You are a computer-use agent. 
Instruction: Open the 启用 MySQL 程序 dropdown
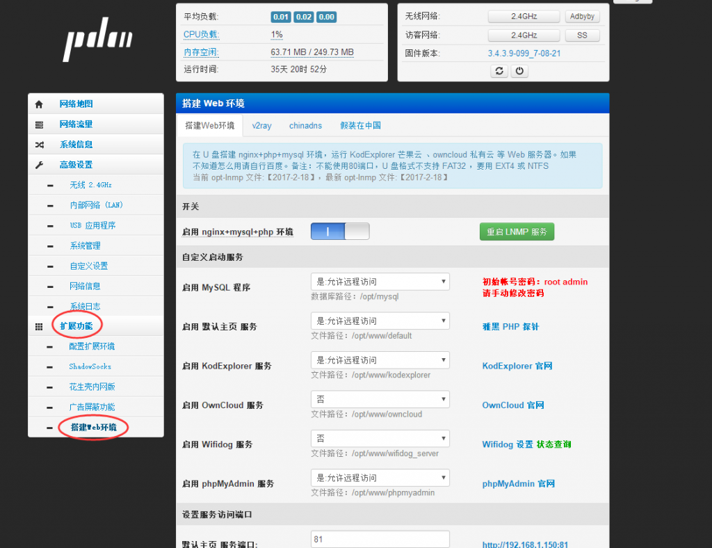[380, 282]
